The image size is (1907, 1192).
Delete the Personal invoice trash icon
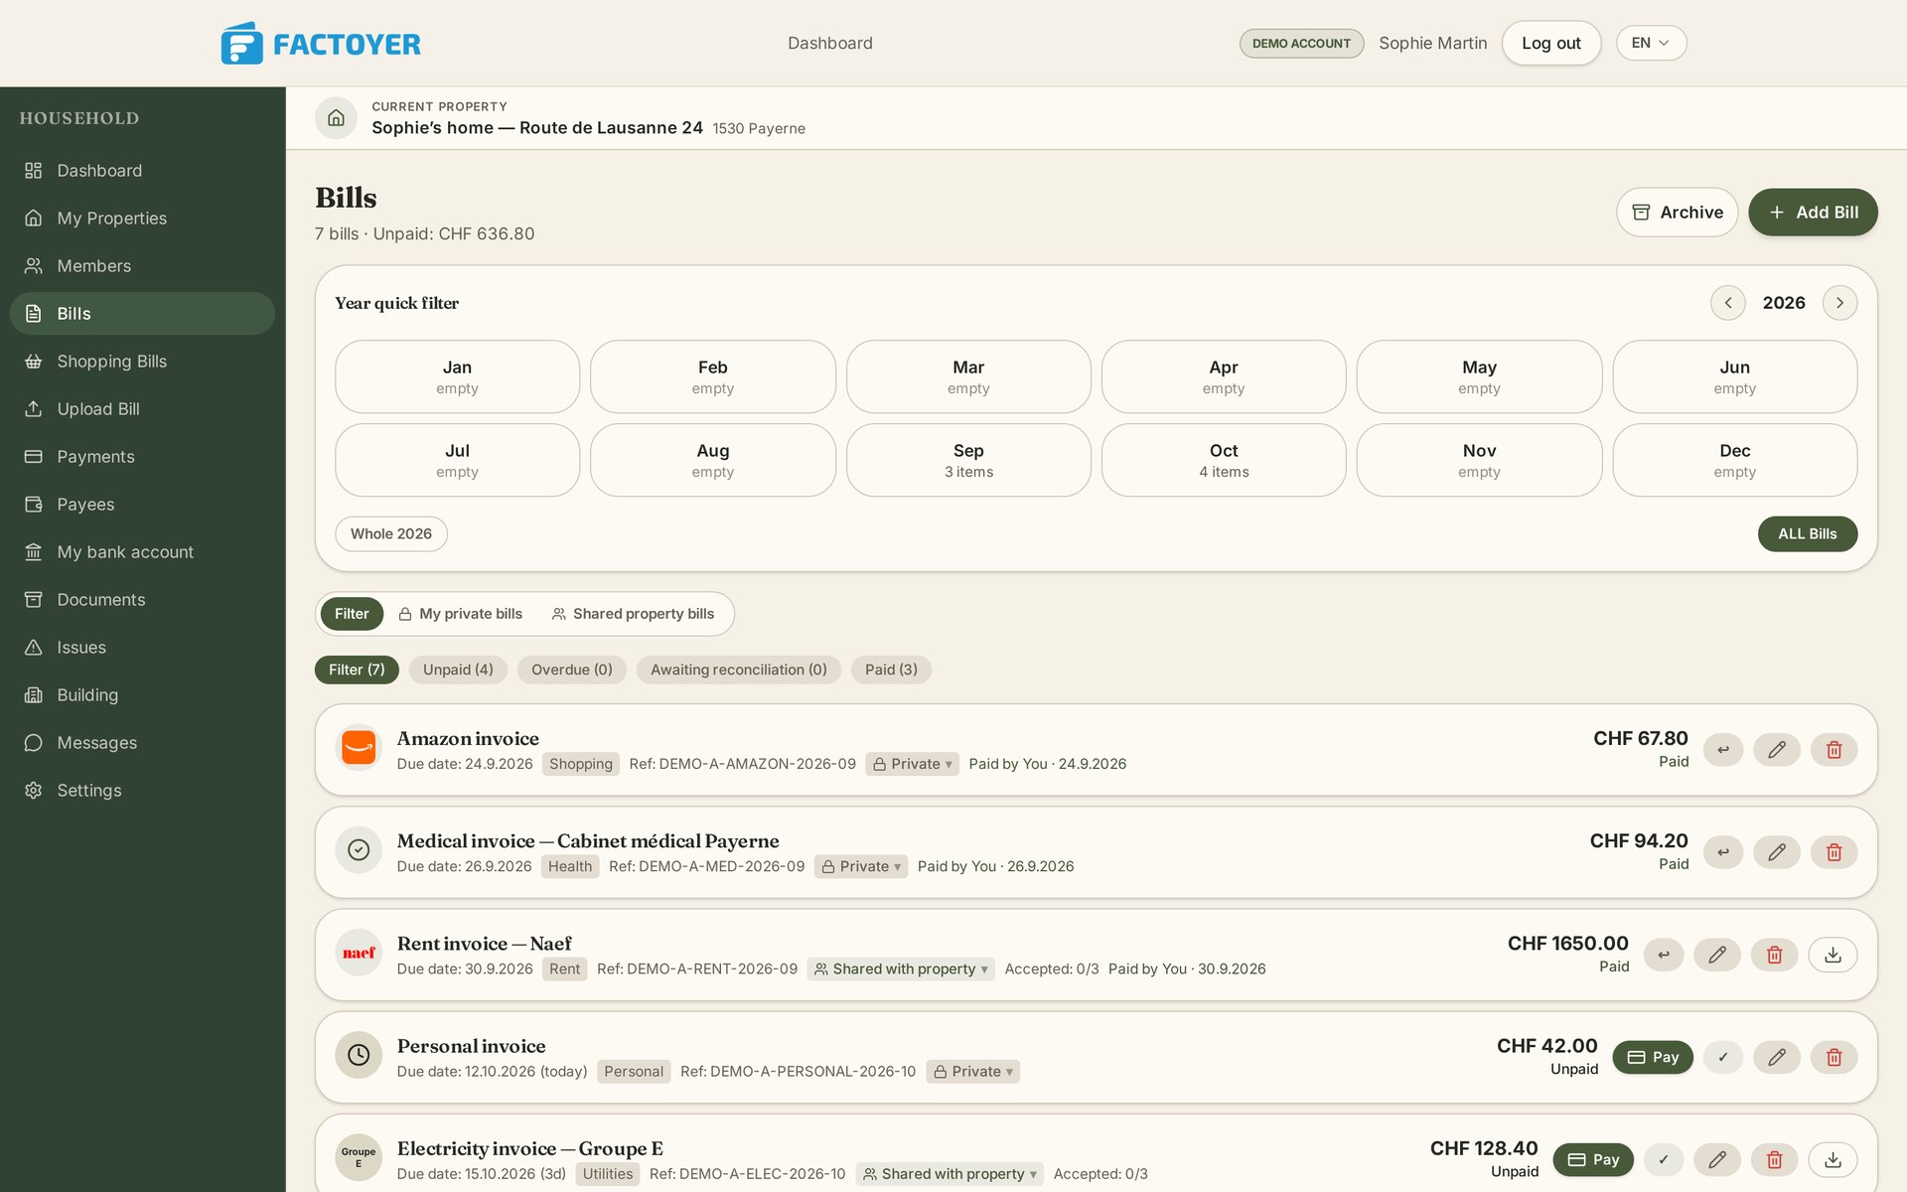coord(1834,1057)
